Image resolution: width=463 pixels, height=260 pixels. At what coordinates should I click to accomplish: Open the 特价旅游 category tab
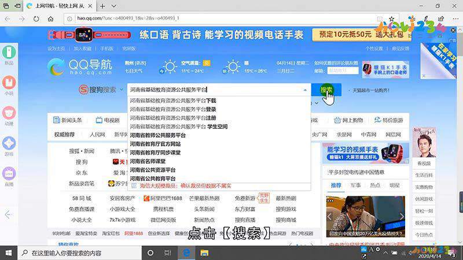coord(388,120)
